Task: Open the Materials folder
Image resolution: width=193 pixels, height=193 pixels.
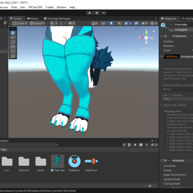Action: coord(24,163)
